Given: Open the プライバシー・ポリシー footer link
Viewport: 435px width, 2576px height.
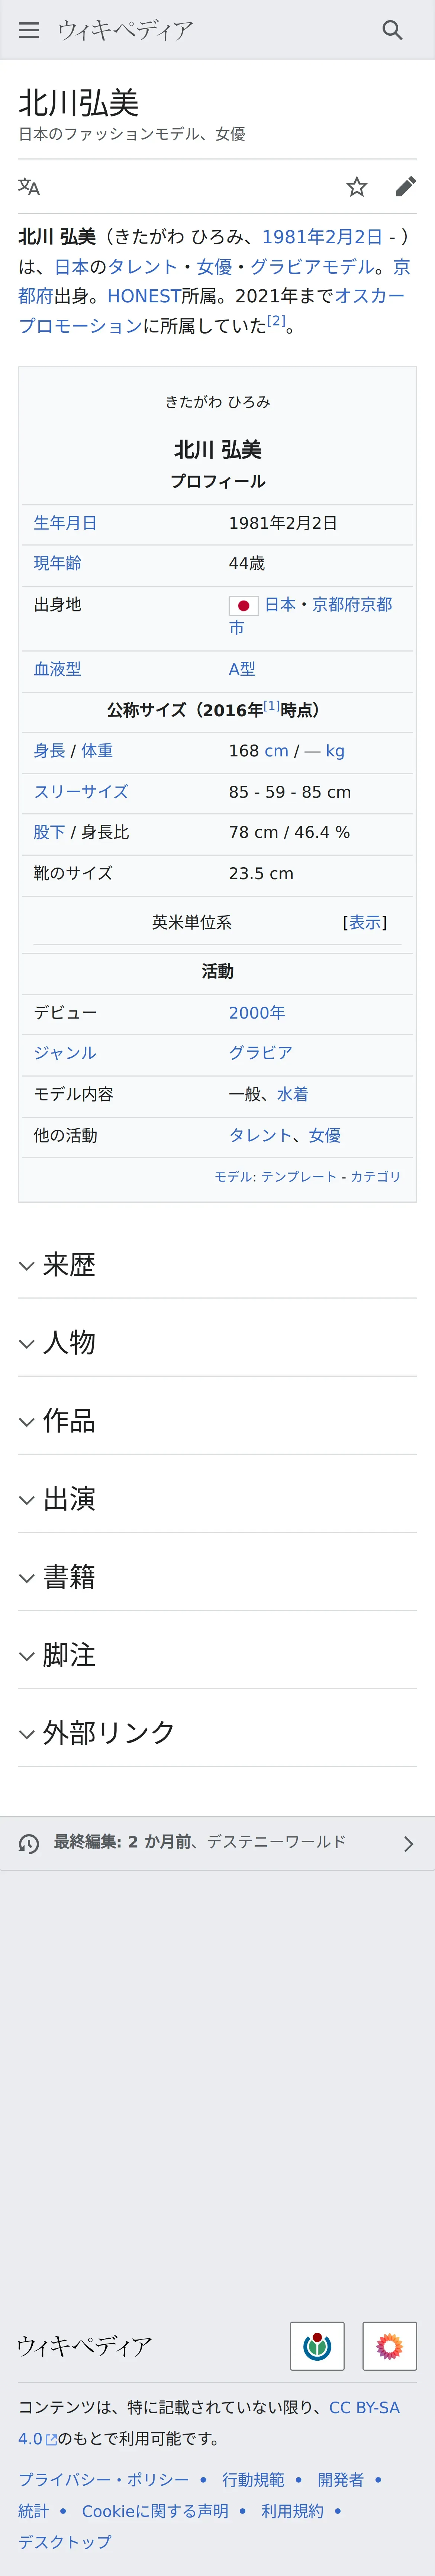Looking at the screenshot, I should pos(103,2479).
